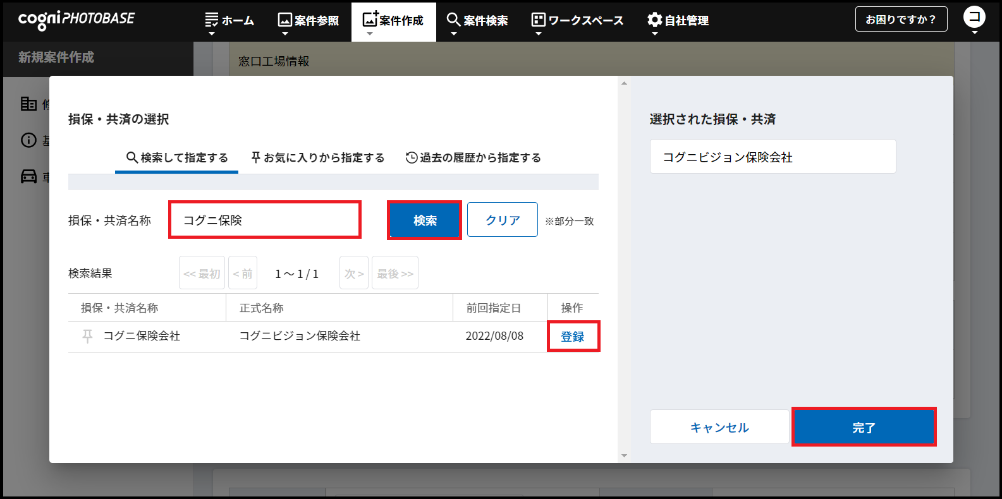1002x499 pixels.
Task: Click the info circle icon in the left sidebar
Action: (x=28, y=140)
